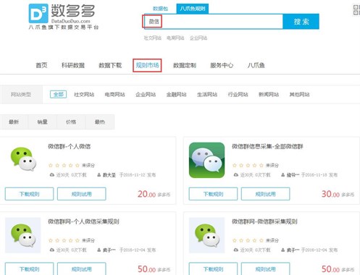Open 数据定制 in the navigation bar

pos(185,65)
